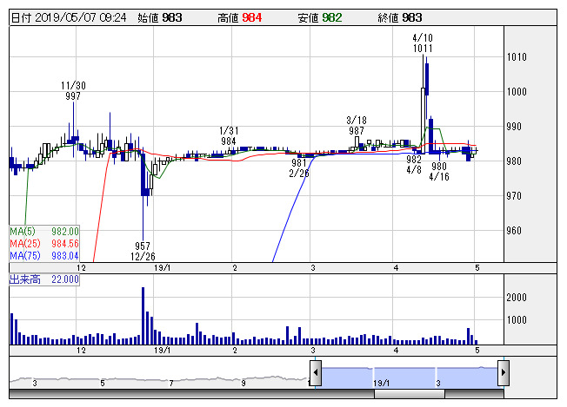Click the 1000 volume axis label
Image resolution: width=567 pixels, height=407 pixels.
pyautogui.click(x=517, y=319)
